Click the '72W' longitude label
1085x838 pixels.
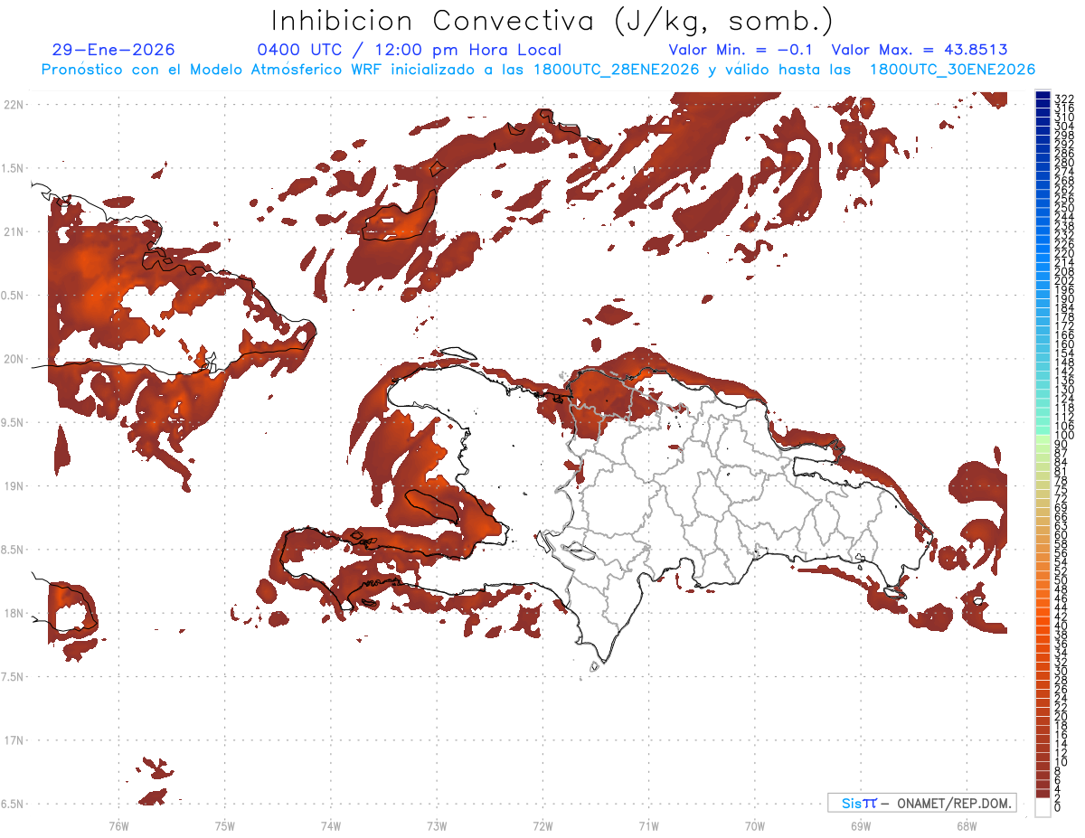[x=542, y=825]
